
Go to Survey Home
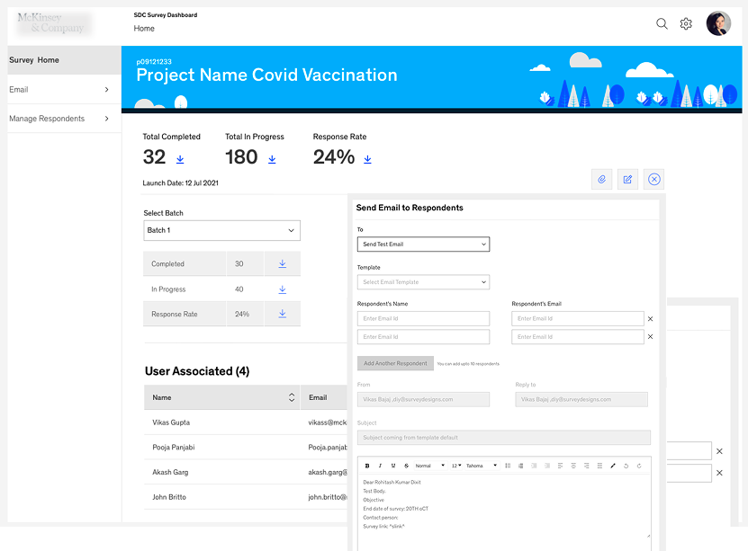(36, 58)
